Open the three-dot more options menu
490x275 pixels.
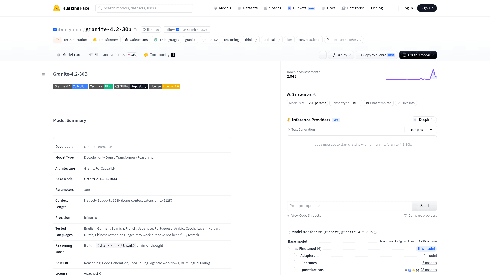[x=323, y=55]
